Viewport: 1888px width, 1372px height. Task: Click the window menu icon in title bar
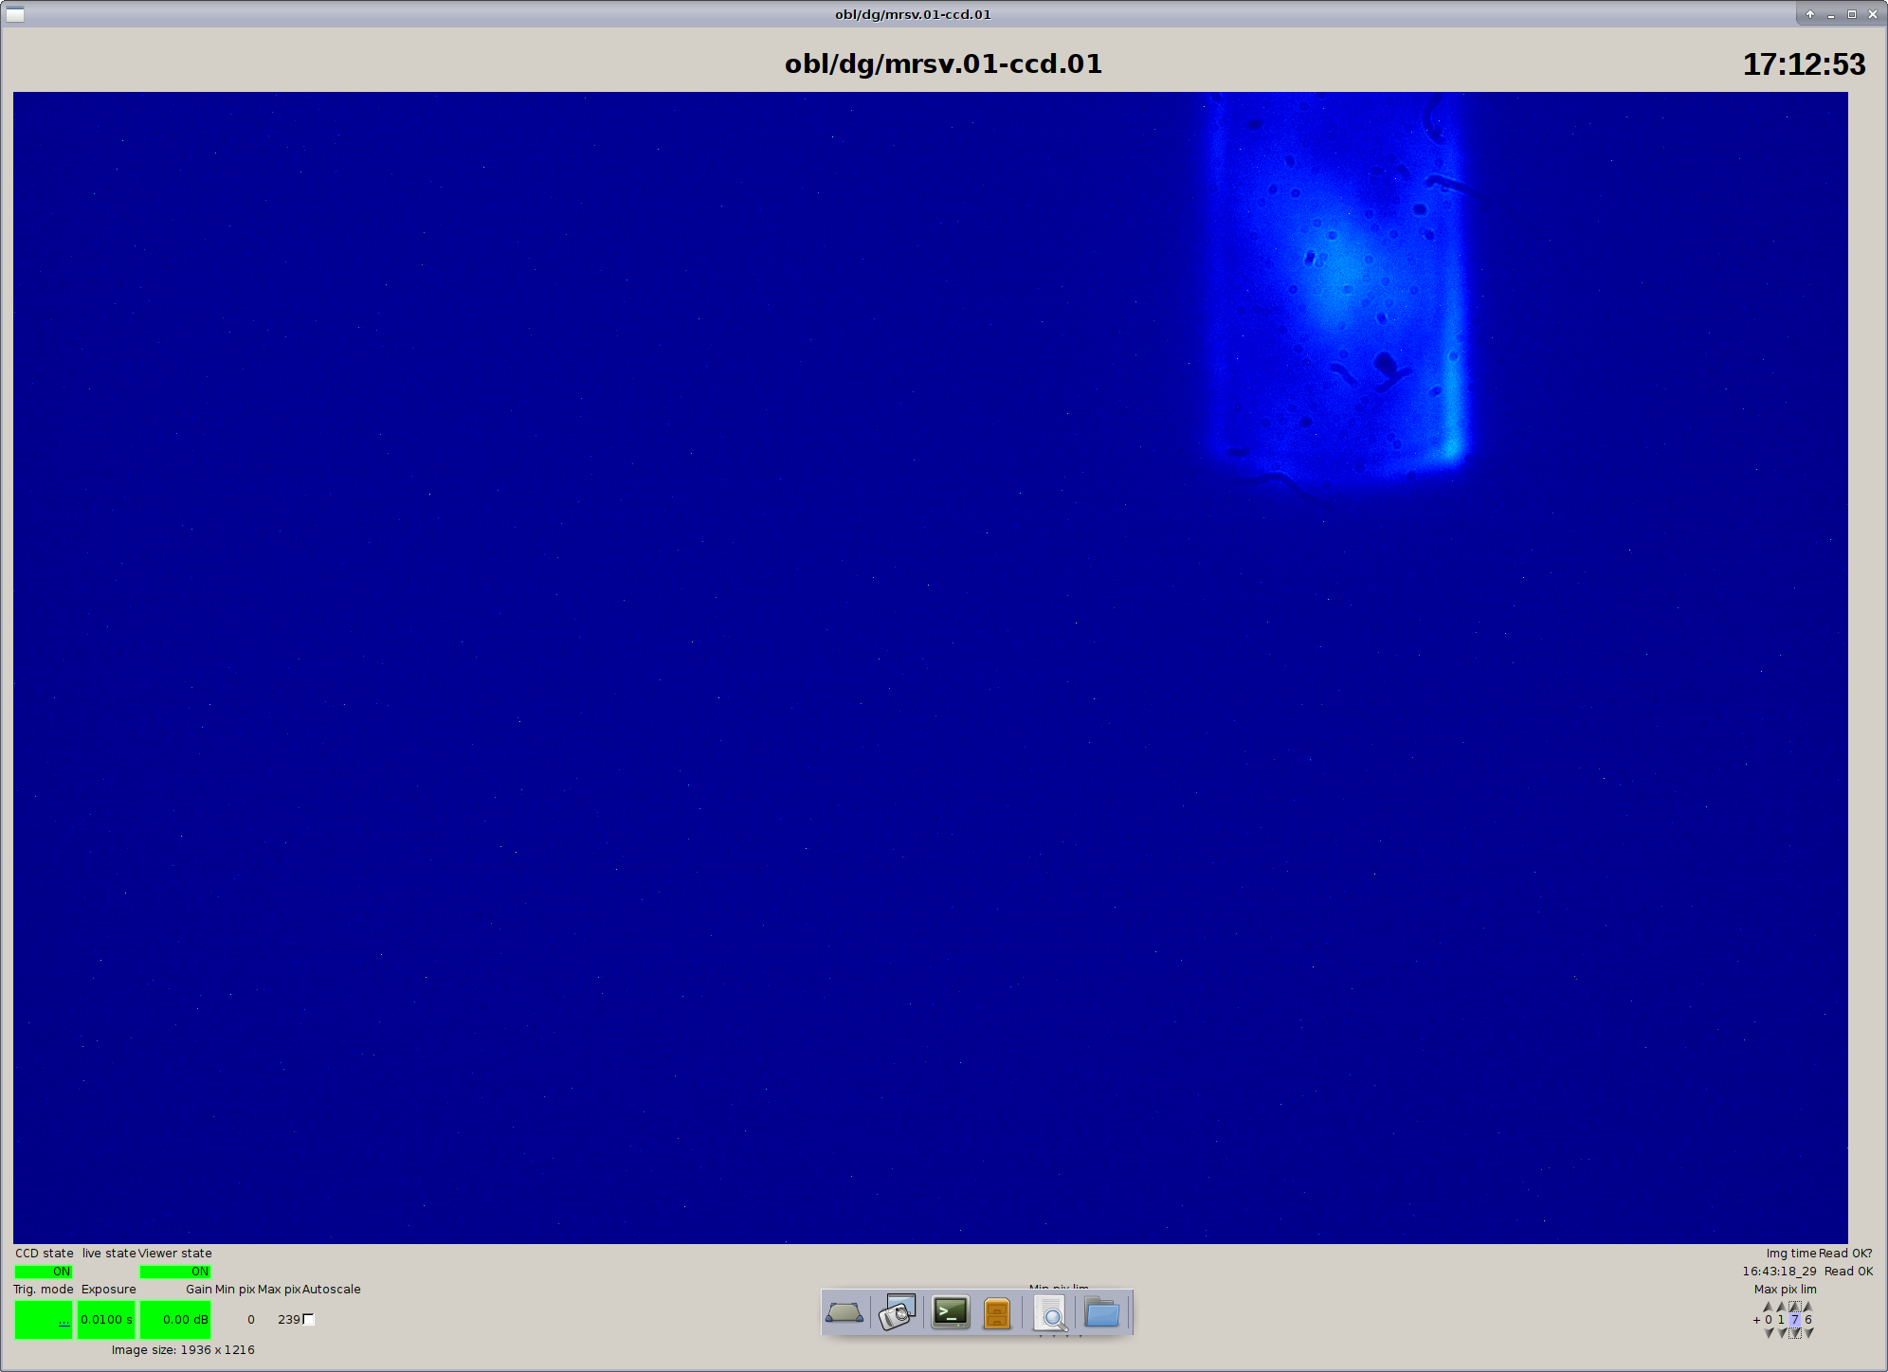(15, 14)
